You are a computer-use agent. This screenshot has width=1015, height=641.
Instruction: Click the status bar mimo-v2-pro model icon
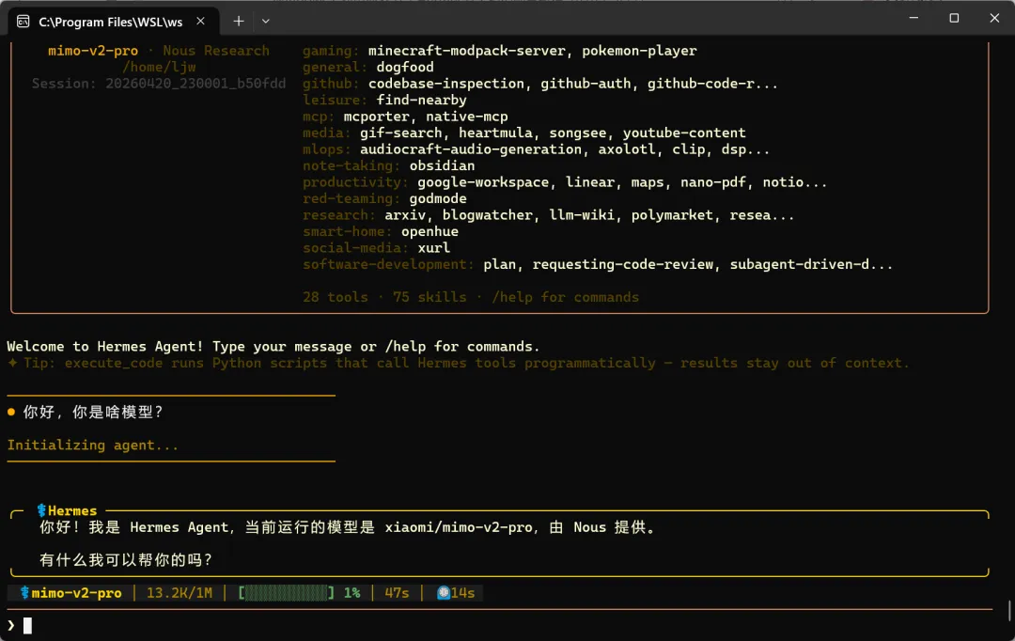(24, 593)
